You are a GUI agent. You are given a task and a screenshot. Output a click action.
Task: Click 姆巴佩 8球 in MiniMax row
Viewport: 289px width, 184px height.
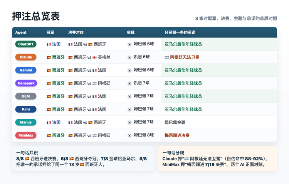144,135
